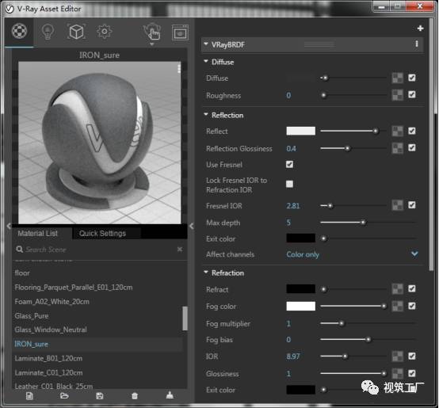
Task: Select Flooring_Parquet_Parallel_E01_120cm material
Action: coord(74,288)
